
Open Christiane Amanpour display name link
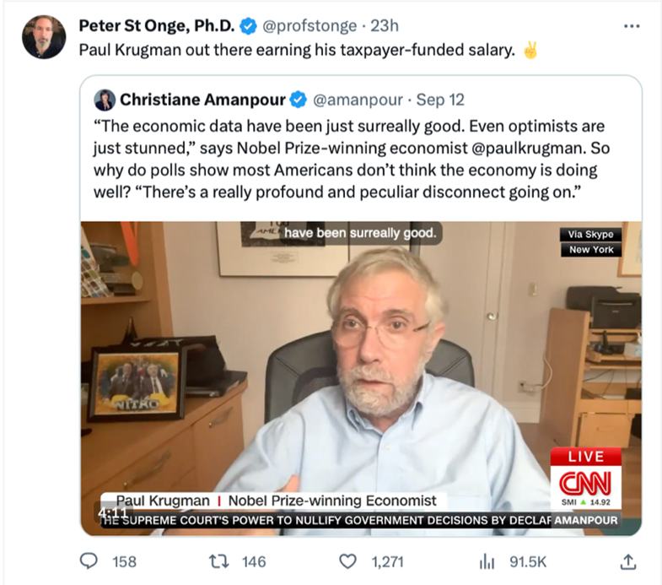(203, 100)
